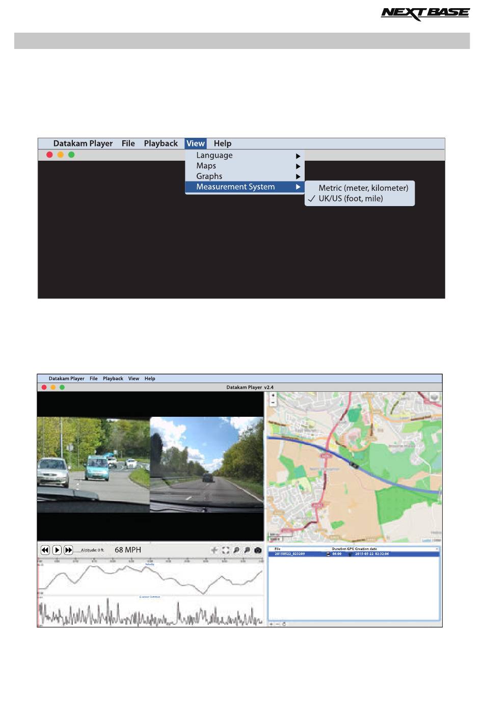Screen dimensions: 484x706
Task: Close lower Datakam Player v2.4 window
Action: tap(44, 388)
